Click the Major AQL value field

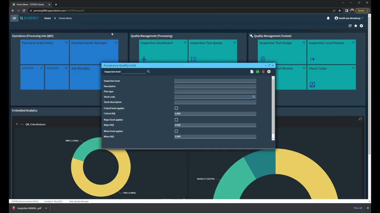pyautogui.click(x=215, y=125)
